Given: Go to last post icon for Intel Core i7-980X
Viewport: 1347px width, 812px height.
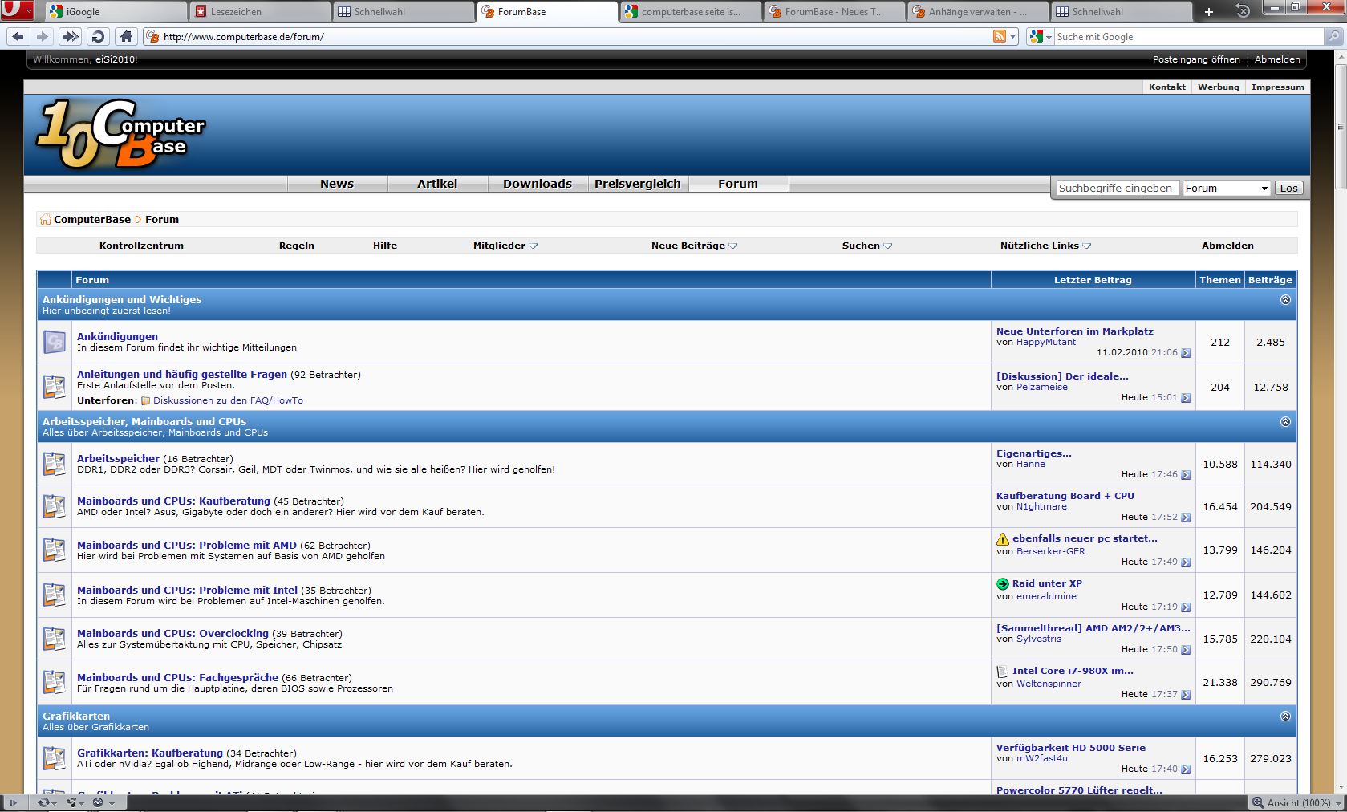Looking at the screenshot, I should [1186, 695].
